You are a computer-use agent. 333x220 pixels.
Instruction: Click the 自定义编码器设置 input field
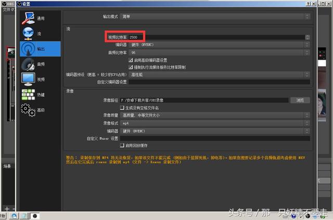click(219, 82)
